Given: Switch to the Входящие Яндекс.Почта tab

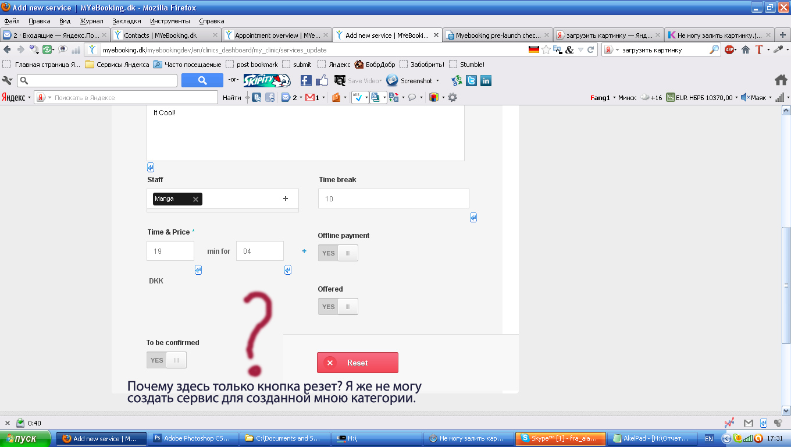Looking at the screenshot, I should pyautogui.click(x=55, y=35).
